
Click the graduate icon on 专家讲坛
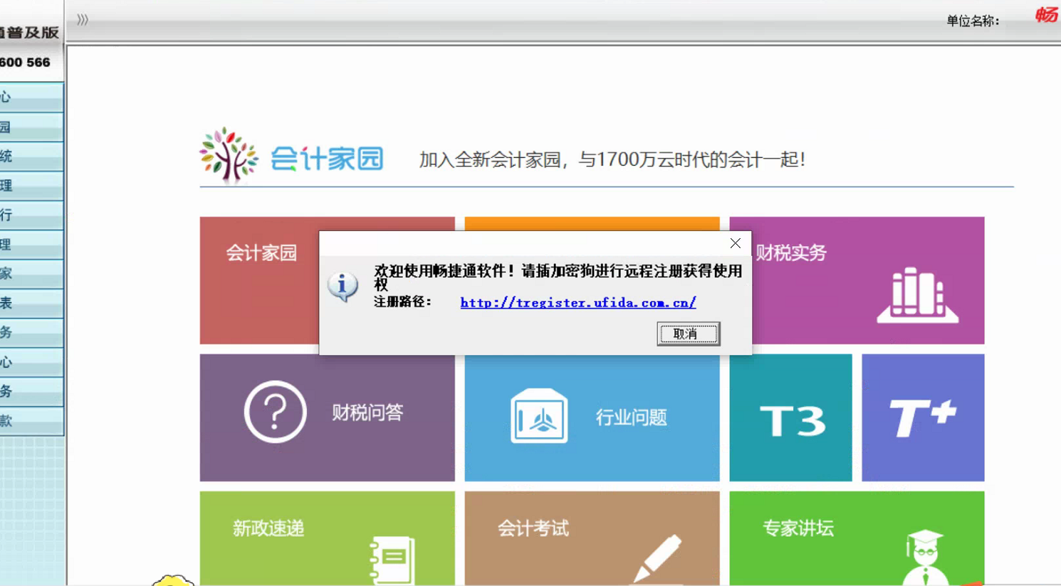pyautogui.click(x=924, y=557)
